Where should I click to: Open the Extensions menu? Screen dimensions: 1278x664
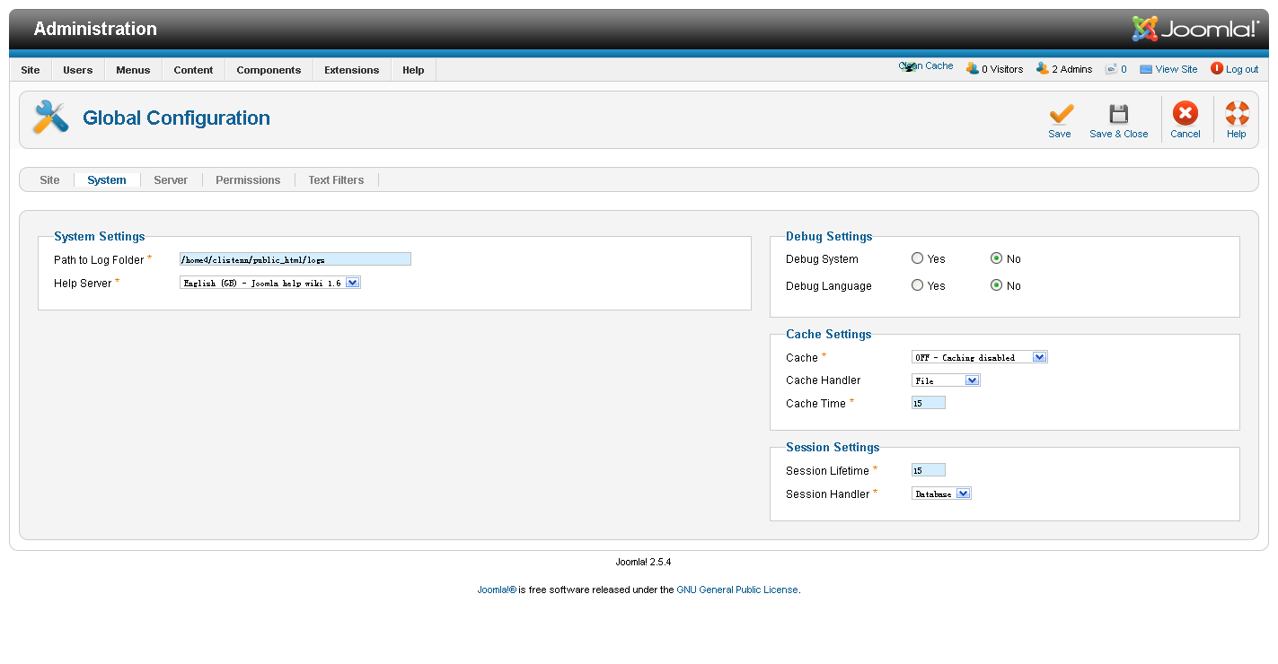(351, 70)
